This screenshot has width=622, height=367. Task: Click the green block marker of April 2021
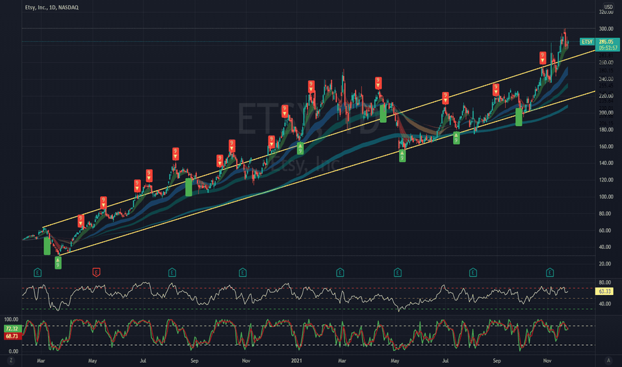(383, 113)
